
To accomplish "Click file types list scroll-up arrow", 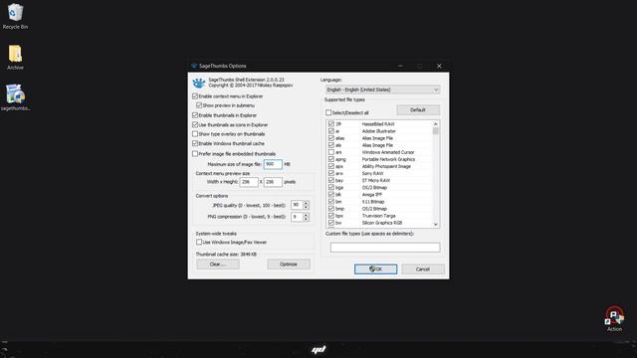I will tap(436, 124).
